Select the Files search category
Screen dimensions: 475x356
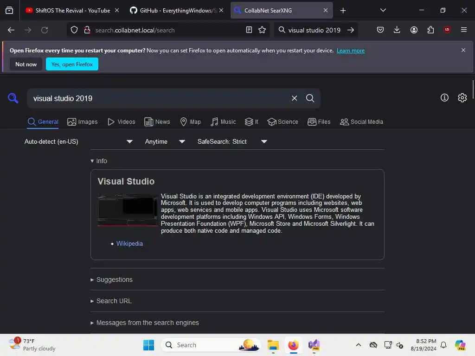click(319, 122)
